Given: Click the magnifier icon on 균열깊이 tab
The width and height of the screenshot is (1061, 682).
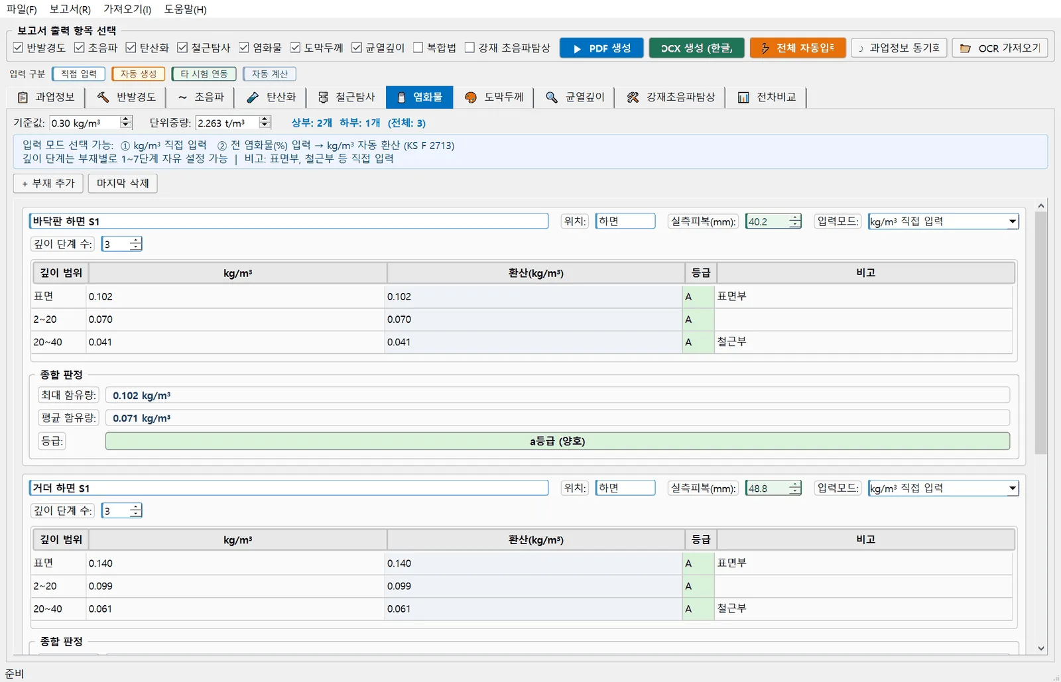Looking at the screenshot, I should click(552, 97).
